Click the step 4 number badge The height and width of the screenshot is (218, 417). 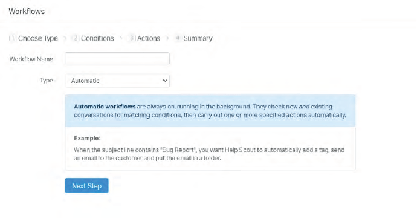click(x=178, y=38)
